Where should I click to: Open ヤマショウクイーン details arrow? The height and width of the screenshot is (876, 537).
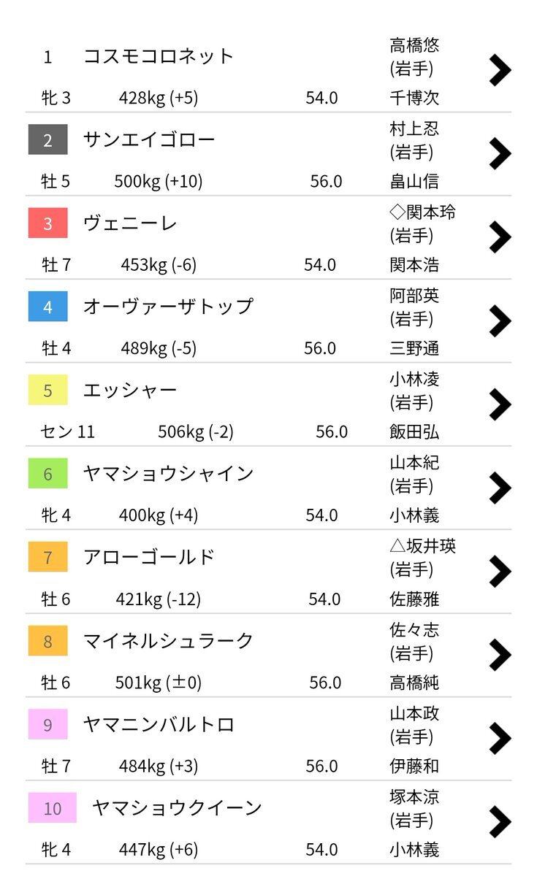coord(500,821)
